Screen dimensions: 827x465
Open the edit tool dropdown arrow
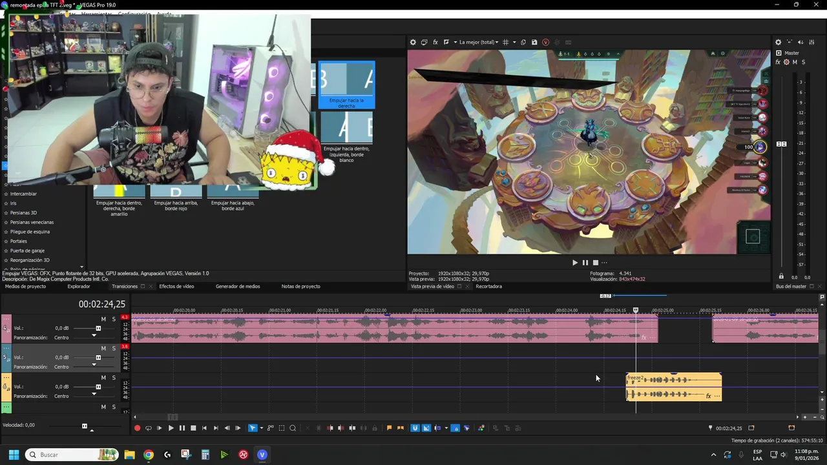[261, 428]
